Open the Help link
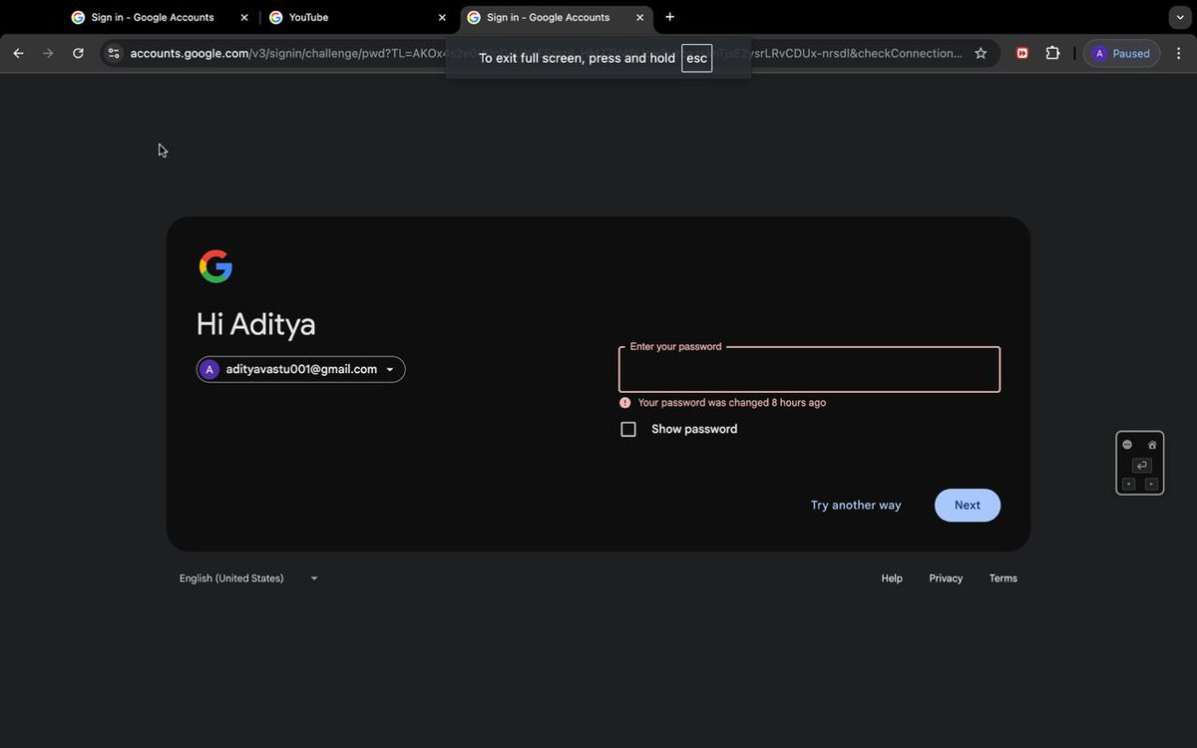This screenshot has height=748, width=1197. click(892, 578)
